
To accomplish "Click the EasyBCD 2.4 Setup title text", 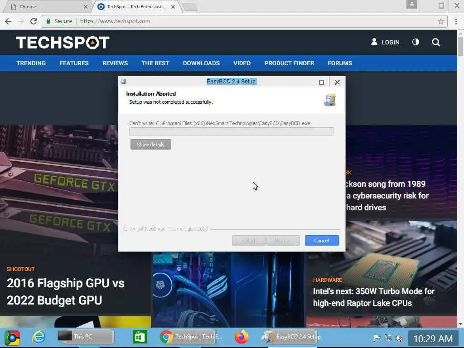I will coord(231,82).
